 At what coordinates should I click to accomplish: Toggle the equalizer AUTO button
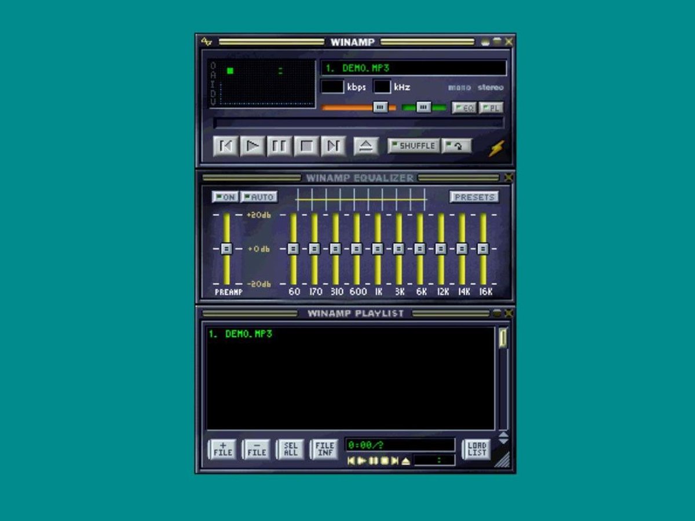click(259, 197)
